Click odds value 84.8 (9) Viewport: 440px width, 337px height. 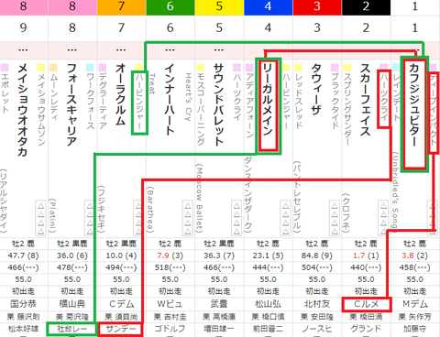pyautogui.click(x=317, y=255)
